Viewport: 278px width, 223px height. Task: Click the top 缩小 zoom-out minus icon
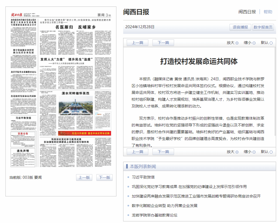(254, 43)
